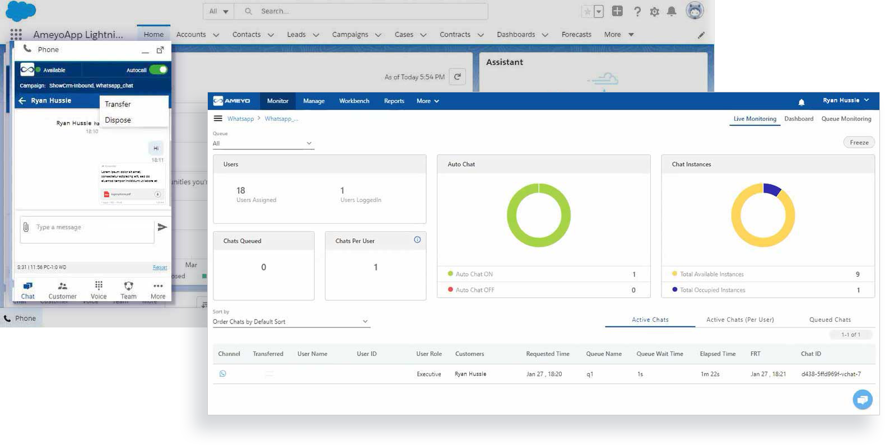Open the Team tab in softphone
The height and width of the screenshot is (445, 885).
click(x=128, y=290)
